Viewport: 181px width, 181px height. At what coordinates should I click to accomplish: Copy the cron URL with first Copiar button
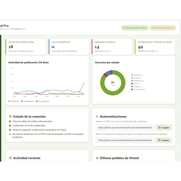(x=164, y=127)
